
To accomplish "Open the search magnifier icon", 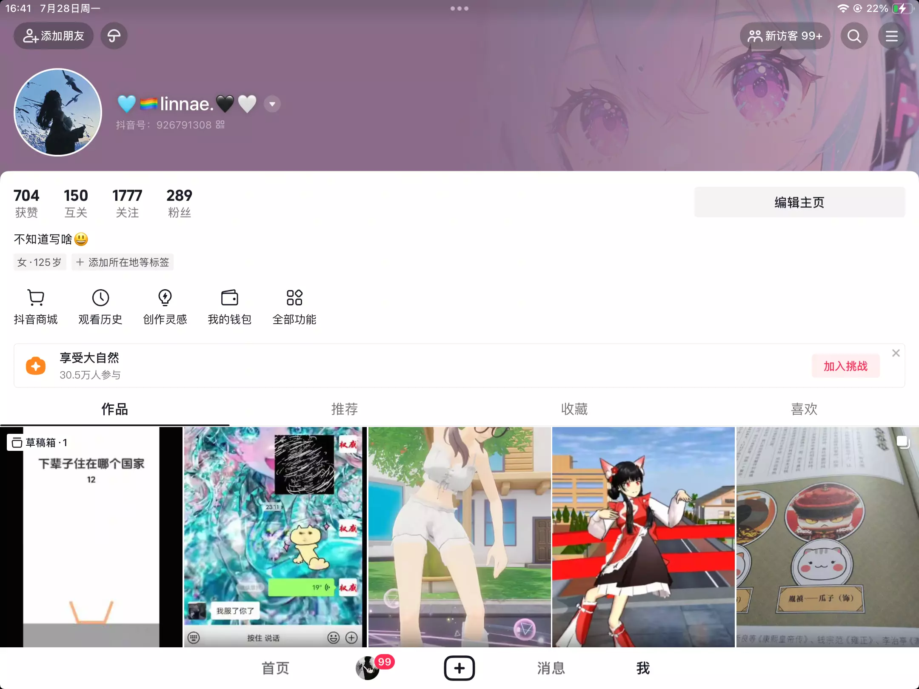I will point(854,36).
